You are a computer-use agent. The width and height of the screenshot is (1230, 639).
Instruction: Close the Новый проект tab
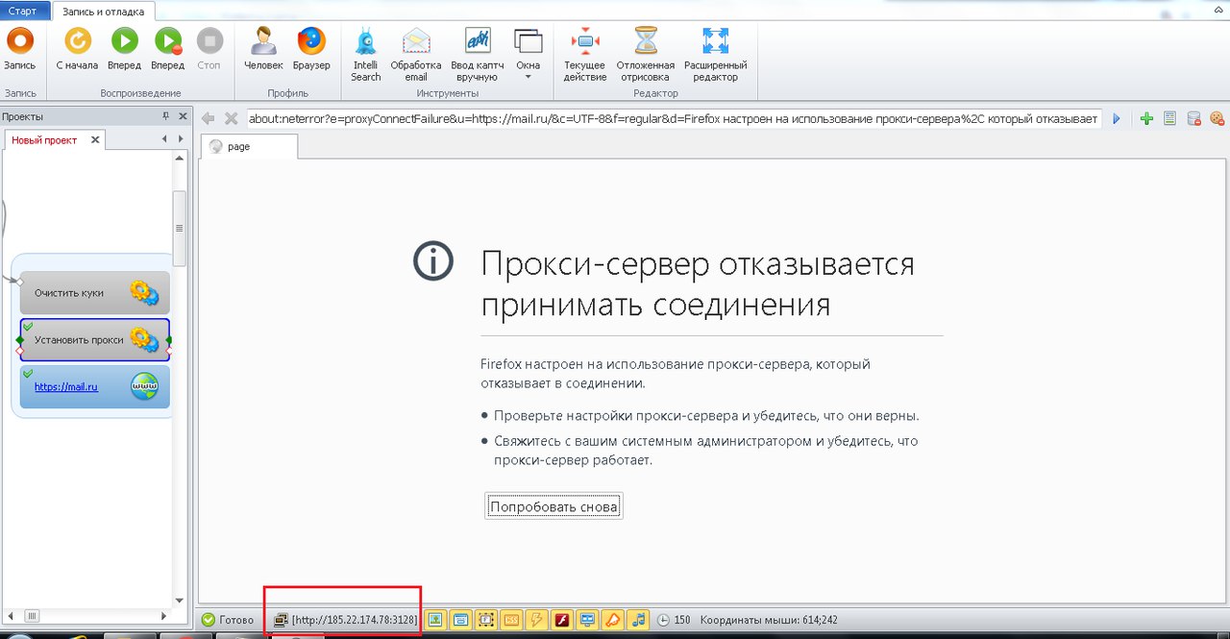[95, 139]
